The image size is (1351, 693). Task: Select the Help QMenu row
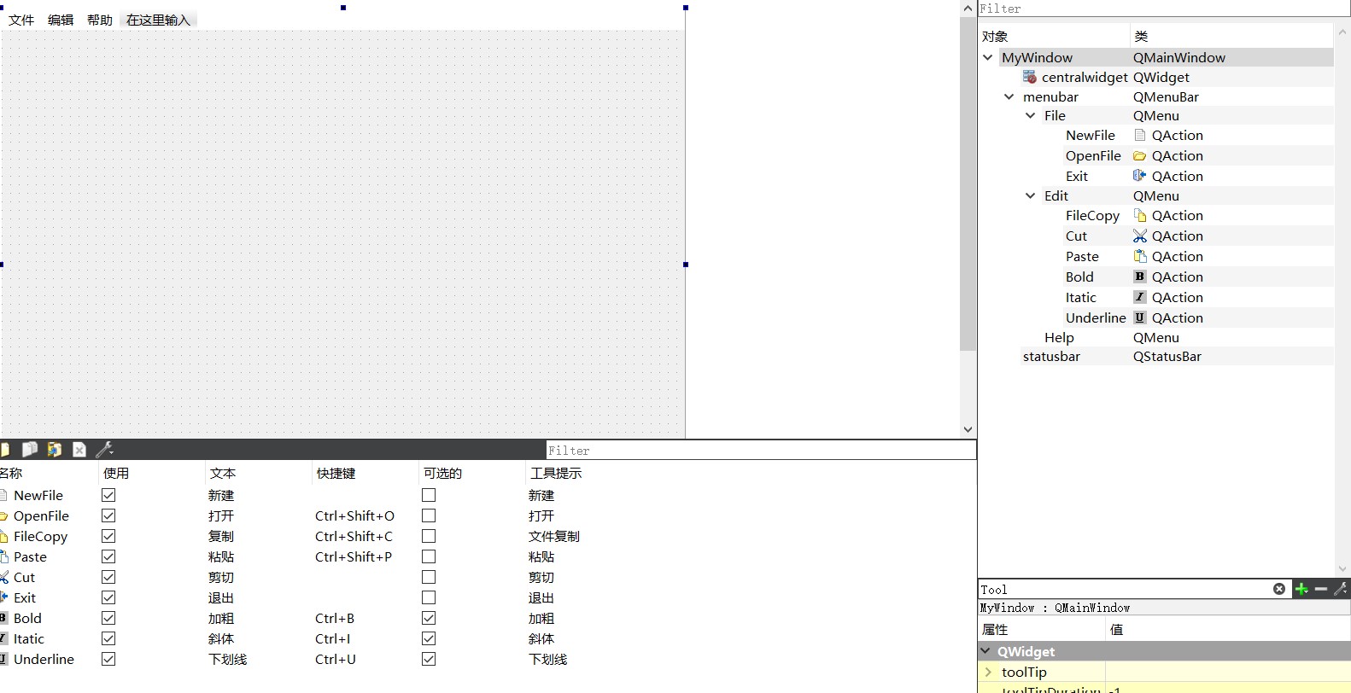pos(1157,337)
